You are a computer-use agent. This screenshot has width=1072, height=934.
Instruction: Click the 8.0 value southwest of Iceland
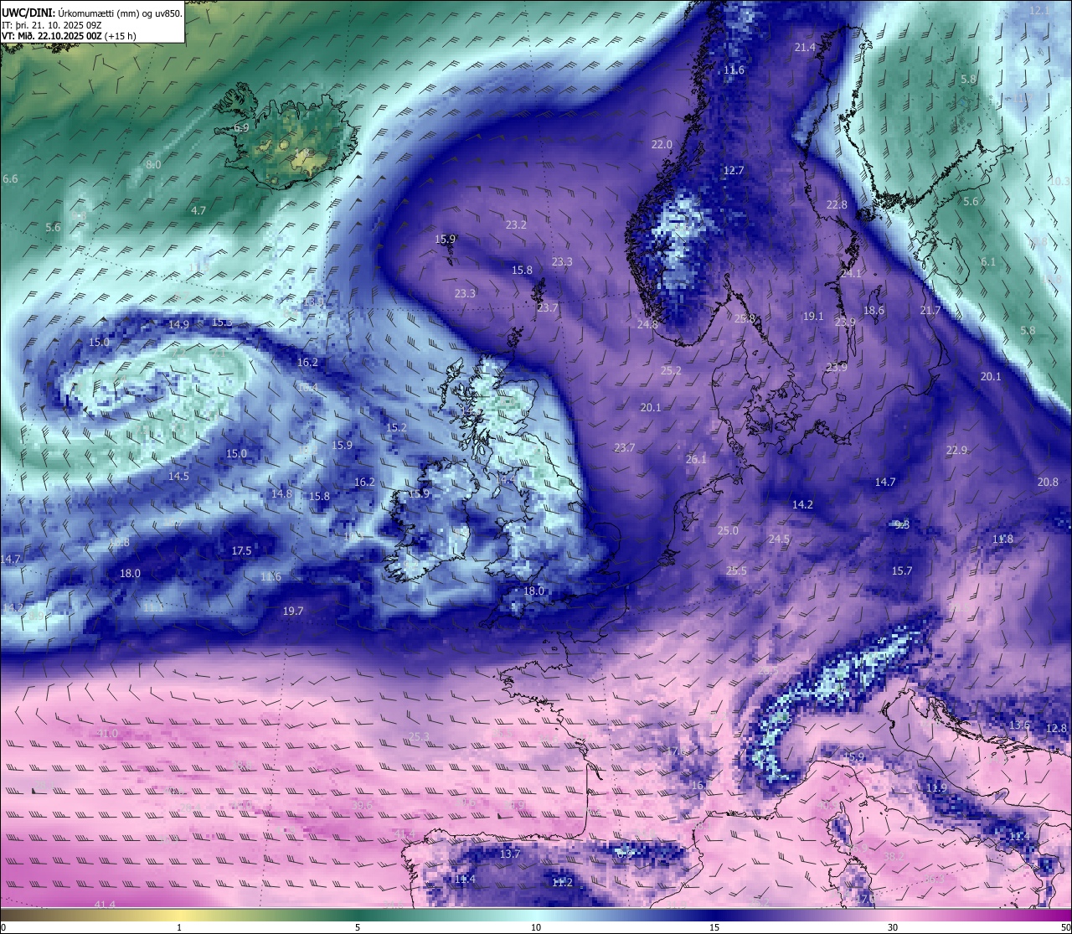click(153, 165)
